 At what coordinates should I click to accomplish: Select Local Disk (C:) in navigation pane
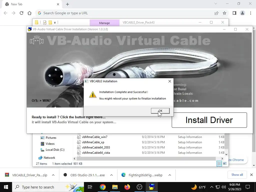tap(55, 150)
